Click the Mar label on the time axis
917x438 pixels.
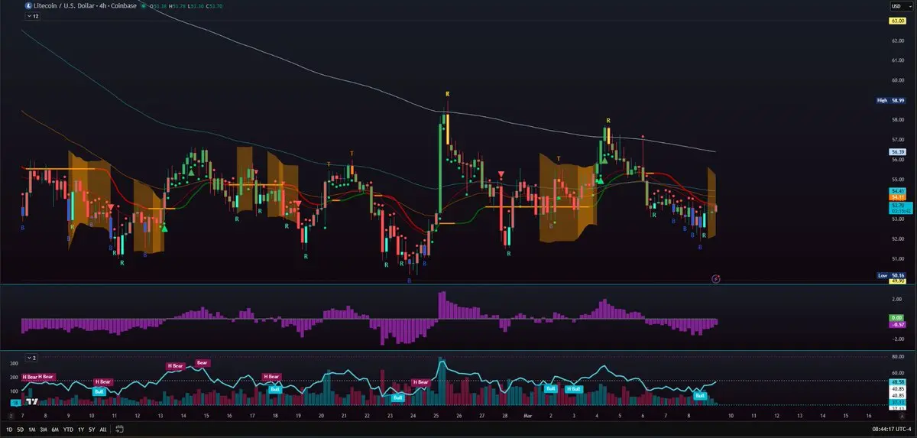click(x=529, y=415)
